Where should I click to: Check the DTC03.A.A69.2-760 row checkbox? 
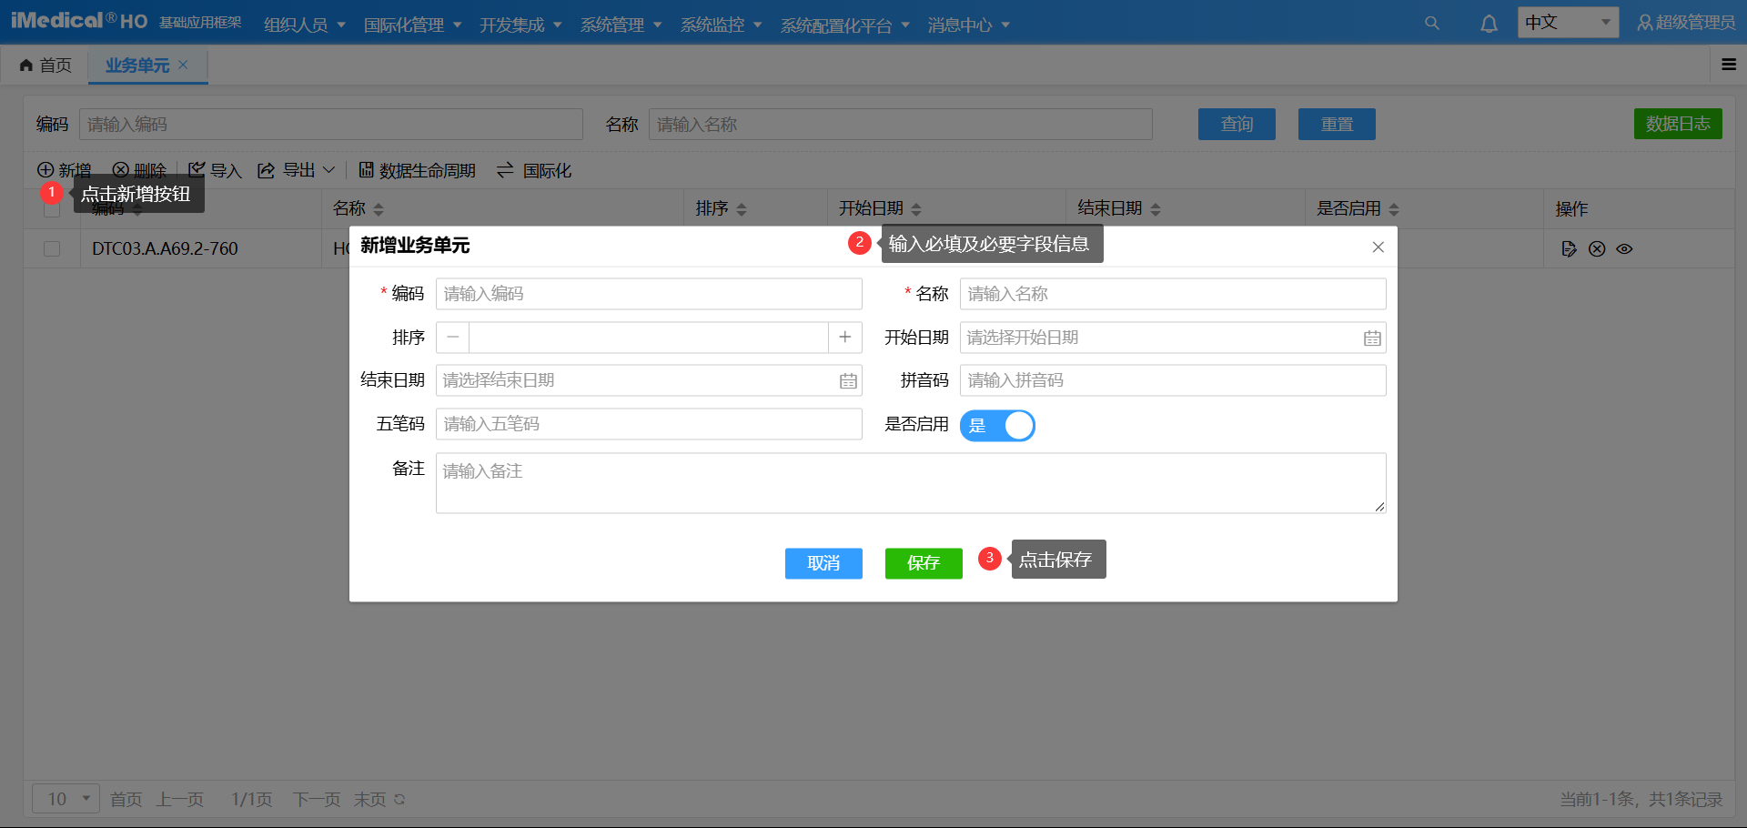52,248
